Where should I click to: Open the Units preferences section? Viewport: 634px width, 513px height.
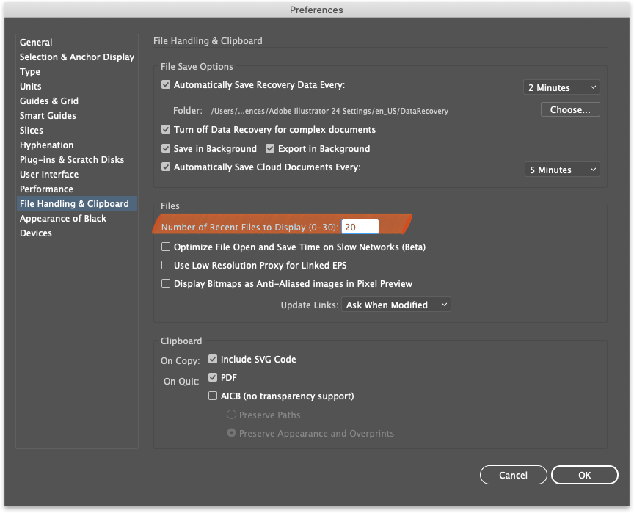coord(30,86)
